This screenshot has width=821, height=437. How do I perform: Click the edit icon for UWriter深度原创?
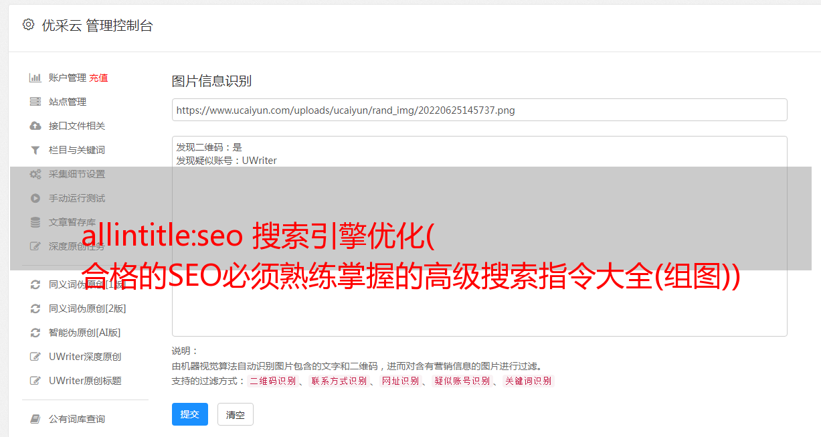[35, 357]
